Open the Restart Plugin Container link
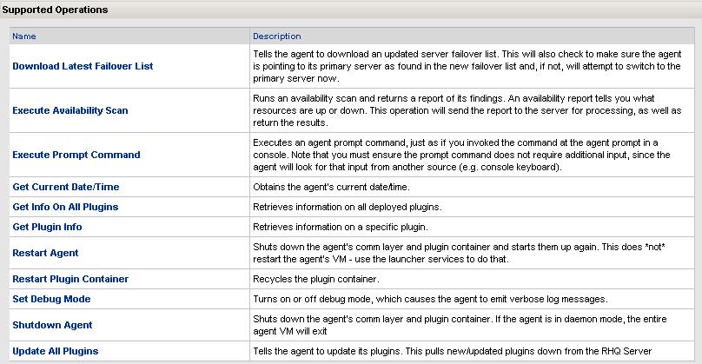 (x=70, y=279)
